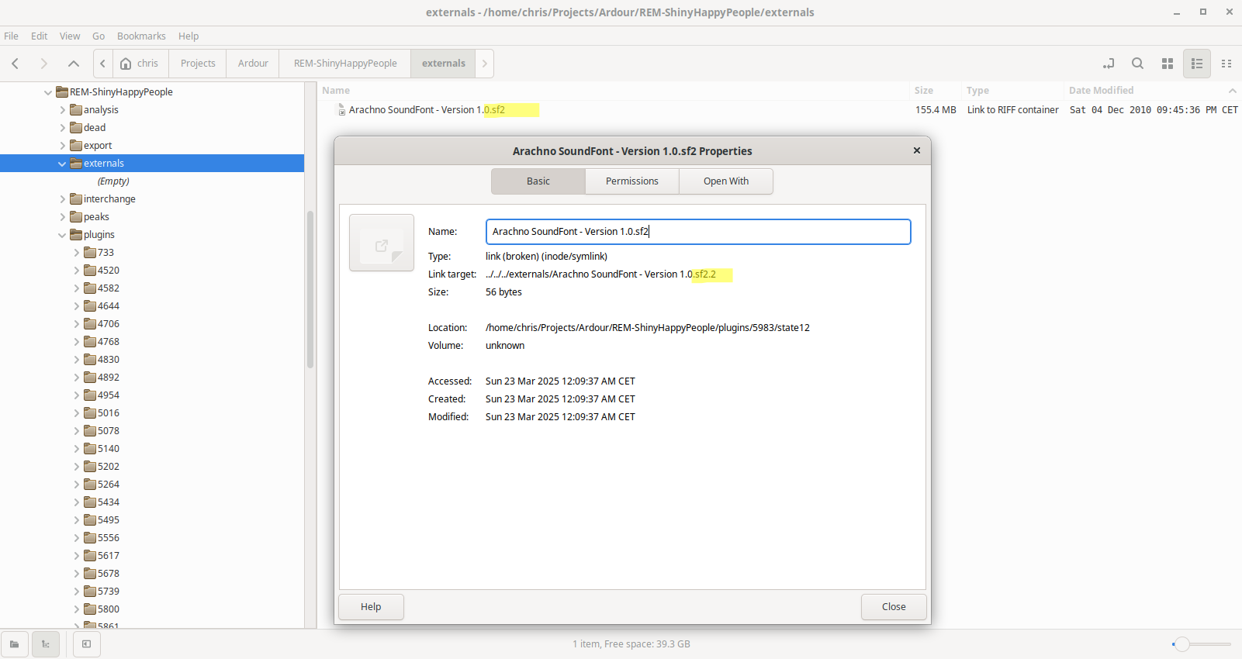Click the symlink file icon in properties
This screenshot has width=1242, height=659.
(381, 243)
